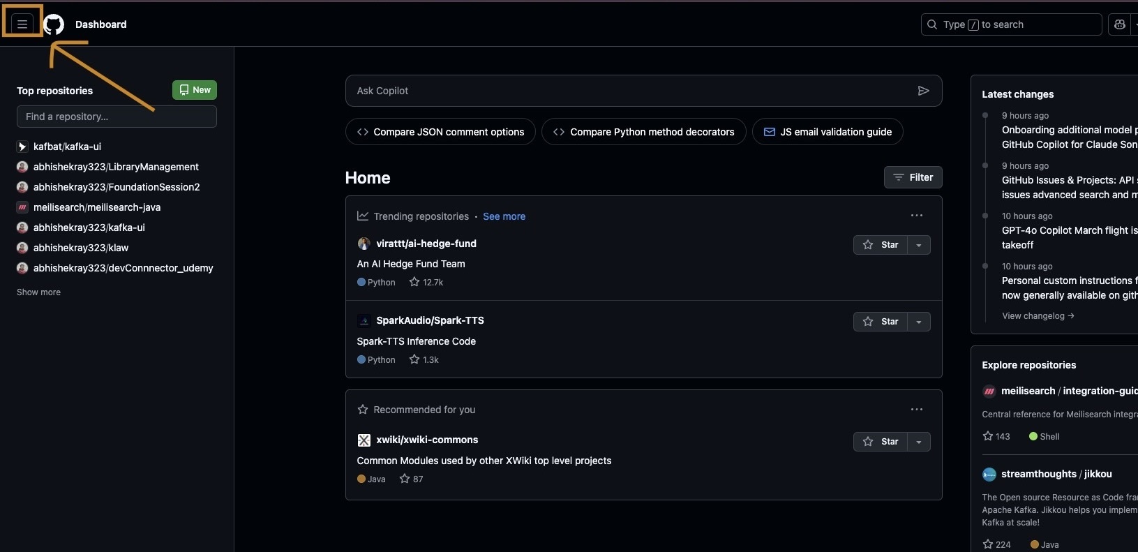Click the Java language label on xwiki-commons
1138x552 pixels.
(x=376, y=479)
